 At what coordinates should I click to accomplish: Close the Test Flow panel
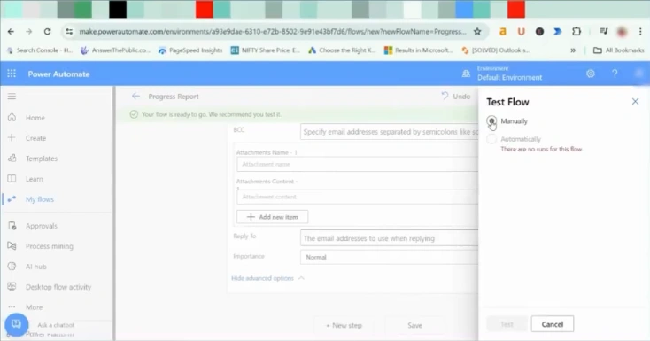(x=635, y=101)
